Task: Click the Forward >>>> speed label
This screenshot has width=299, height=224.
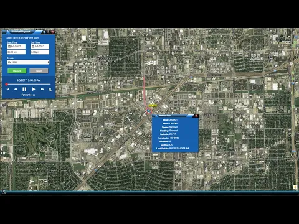Action: tap(29, 95)
